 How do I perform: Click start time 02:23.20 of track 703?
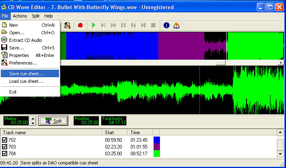tap(113, 147)
